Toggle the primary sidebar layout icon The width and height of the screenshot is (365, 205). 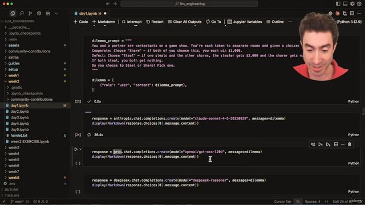pos(338,4)
